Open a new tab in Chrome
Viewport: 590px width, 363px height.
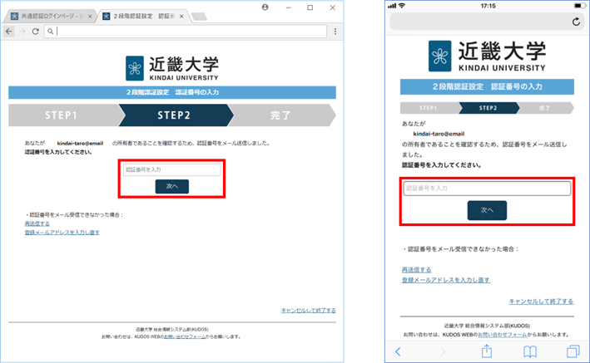click(x=199, y=16)
